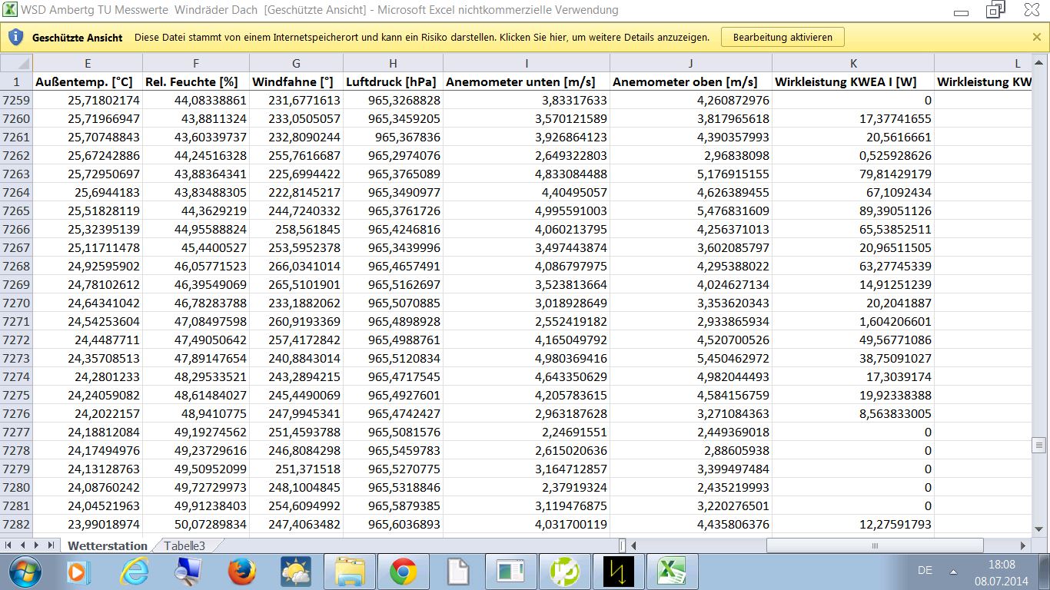The image size is (1050, 590).
Task: Jump to last sheet with tab navigation arrow
Action: tap(51, 545)
